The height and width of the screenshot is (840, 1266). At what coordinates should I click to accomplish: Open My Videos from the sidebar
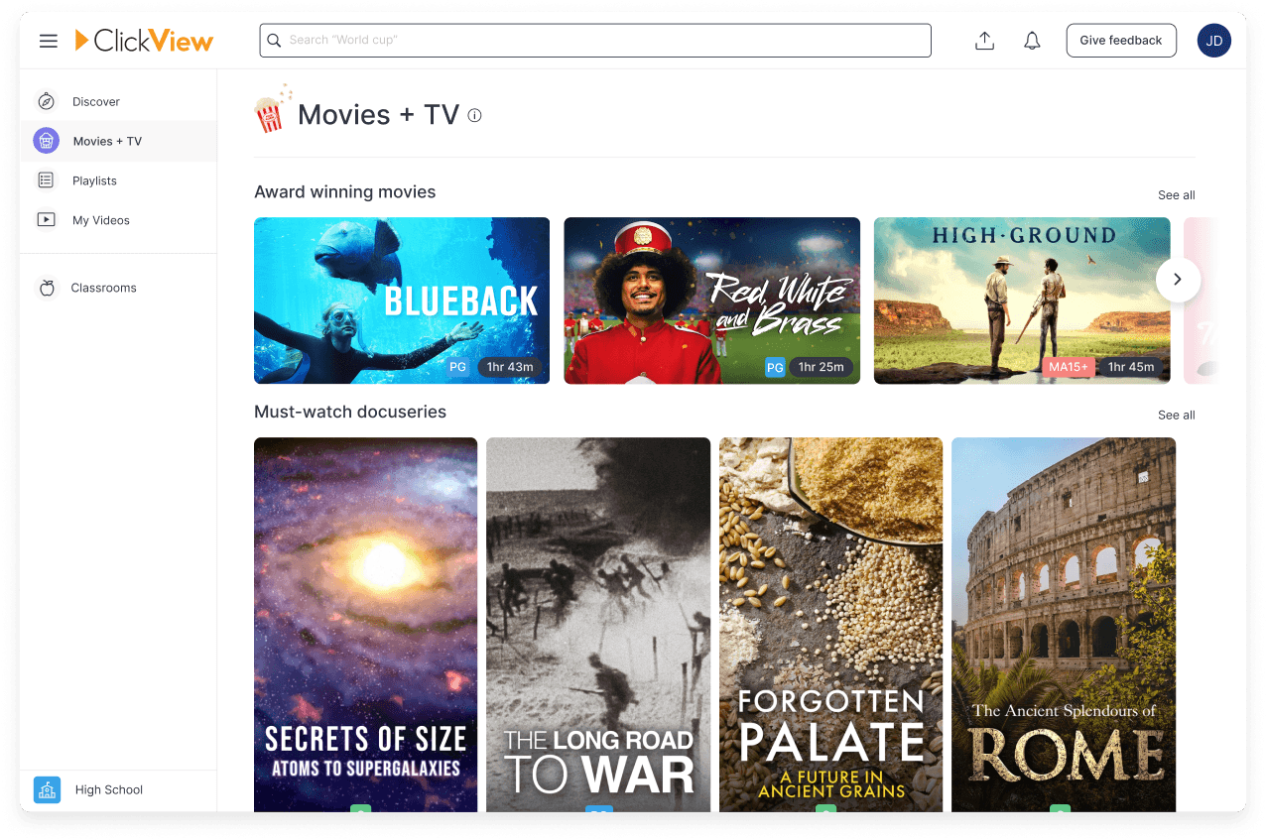pyautogui.click(x=46, y=219)
